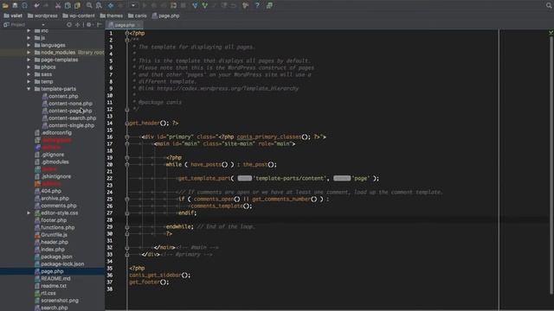Select the screenshot.png file
554x311 pixels.
click(x=56, y=301)
